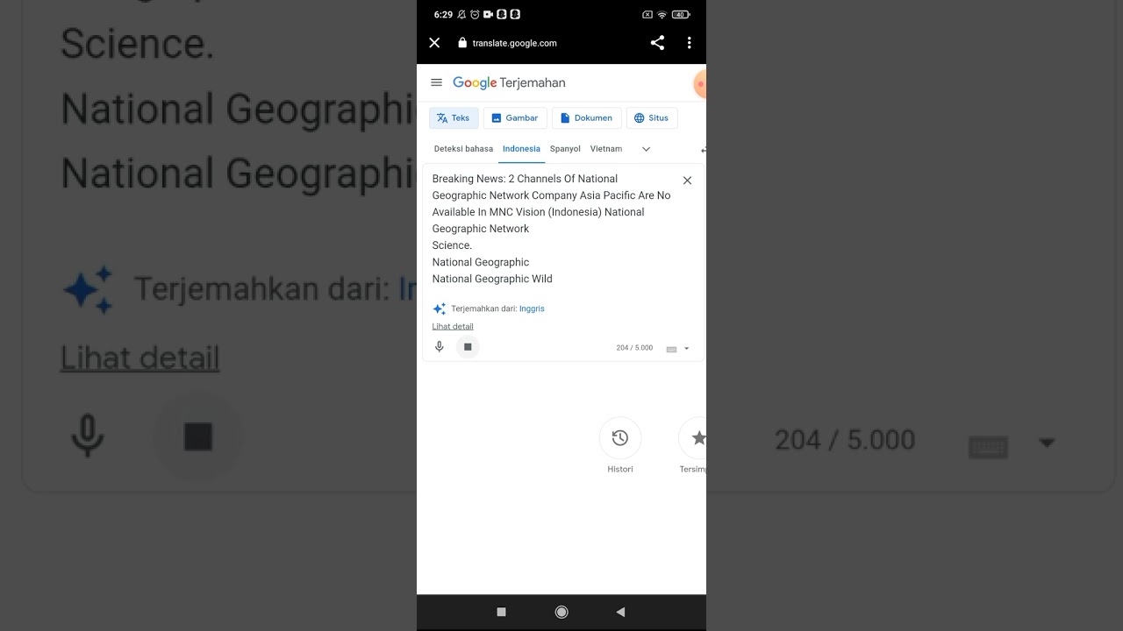Viewport: 1123px width, 631px height.
Task: Open the hamburger menu beside Google logo
Action: click(x=437, y=82)
